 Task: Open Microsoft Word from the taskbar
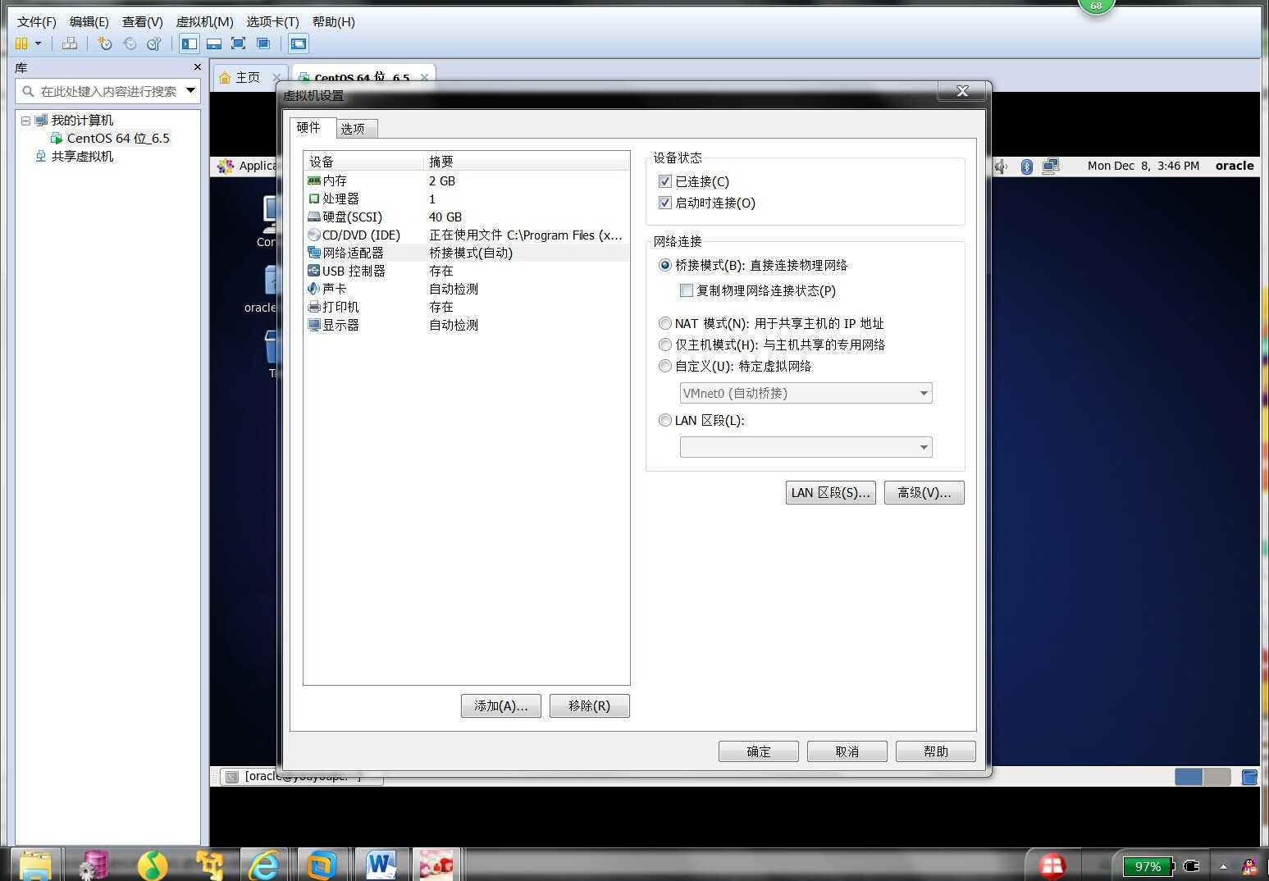click(x=381, y=865)
